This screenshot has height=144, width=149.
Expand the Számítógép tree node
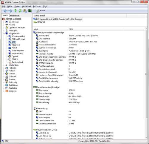[4, 22]
